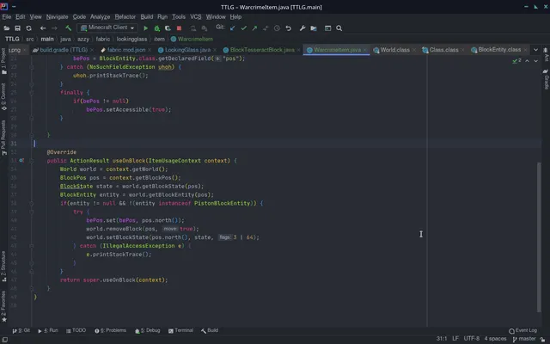Viewport: 550px width, 344px height.
Task: Open the Build tool window button
Action: point(210,330)
